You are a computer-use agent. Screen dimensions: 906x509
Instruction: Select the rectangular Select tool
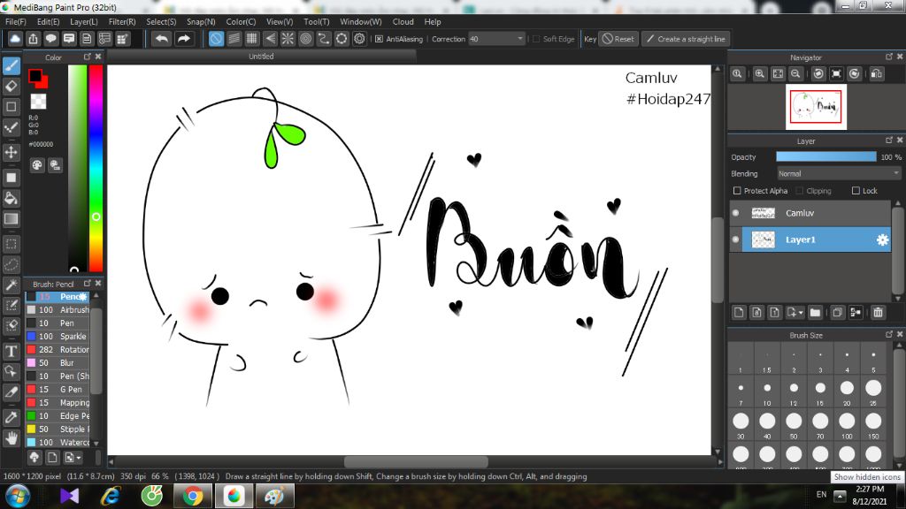(12, 244)
